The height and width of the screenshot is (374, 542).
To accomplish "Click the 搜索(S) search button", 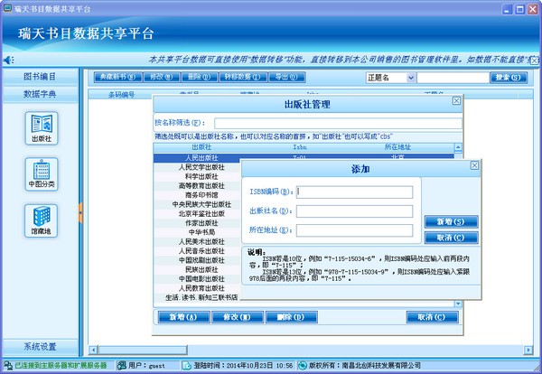I will click(x=509, y=78).
